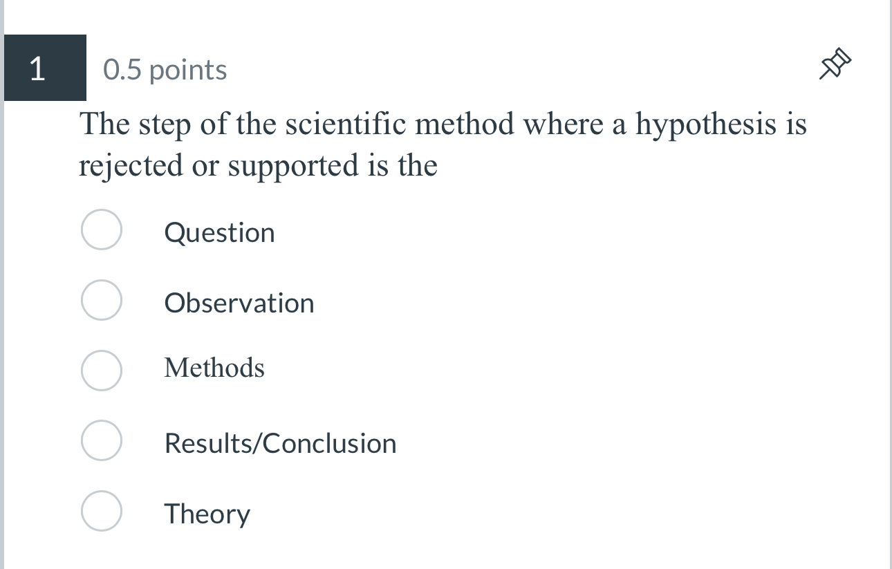
Task: Select the Question radio button
Action: pos(101,230)
